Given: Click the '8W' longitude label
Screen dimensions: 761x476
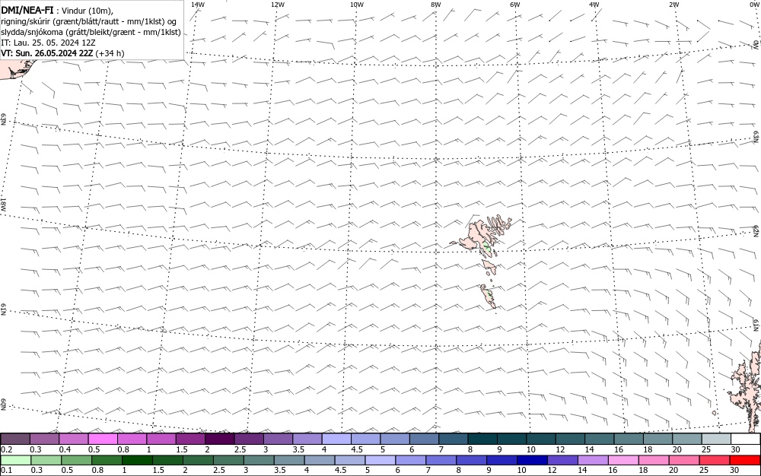Looking at the screenshot, I should point(436,5).
